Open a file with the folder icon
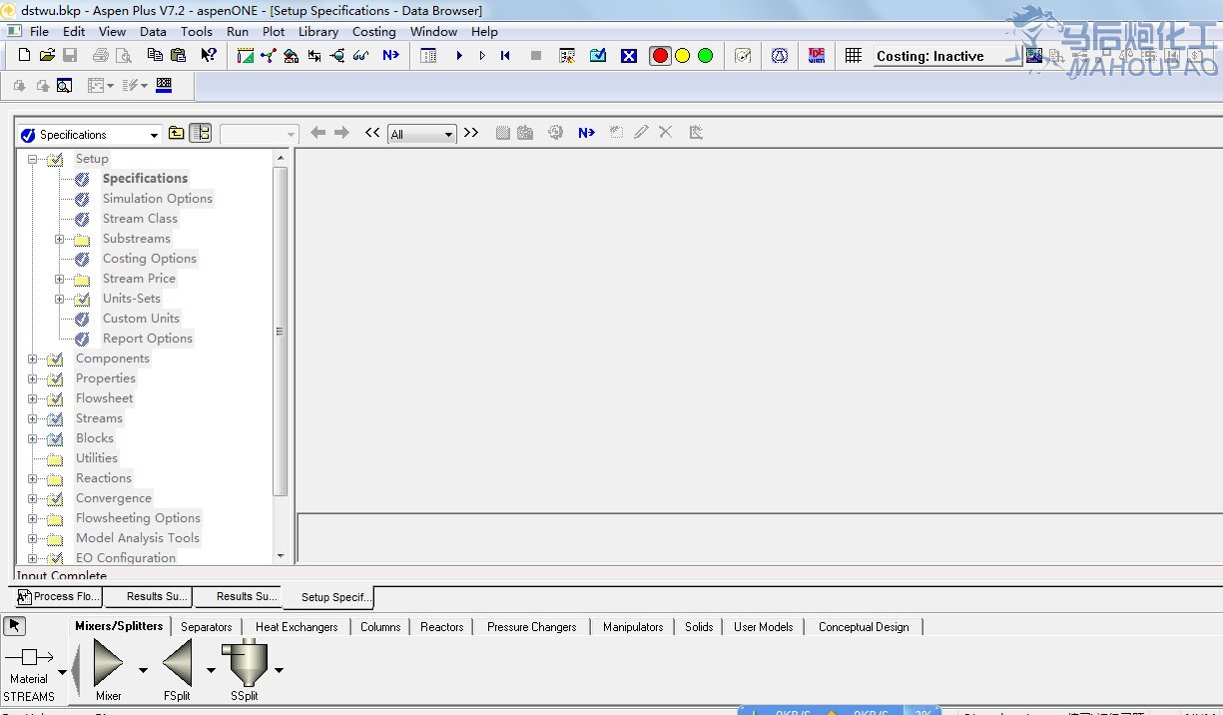This screenshot has width=1223, height=715. click(x=47, y=56)
